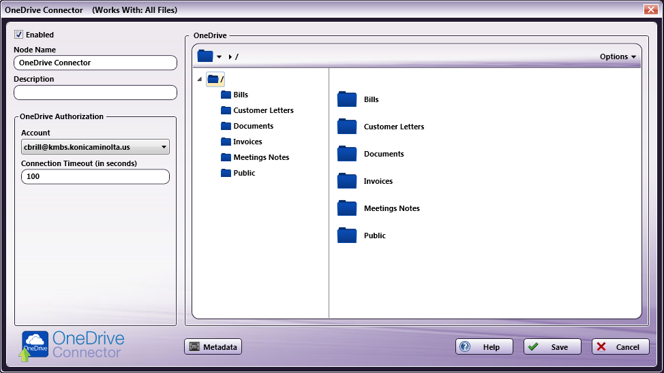Select Documents in the folder tree
The height and width of the screenshot is (373, 664).
(x=253, y=126)
